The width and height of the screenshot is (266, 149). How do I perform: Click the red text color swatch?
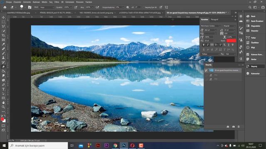(x=231, y=41)
